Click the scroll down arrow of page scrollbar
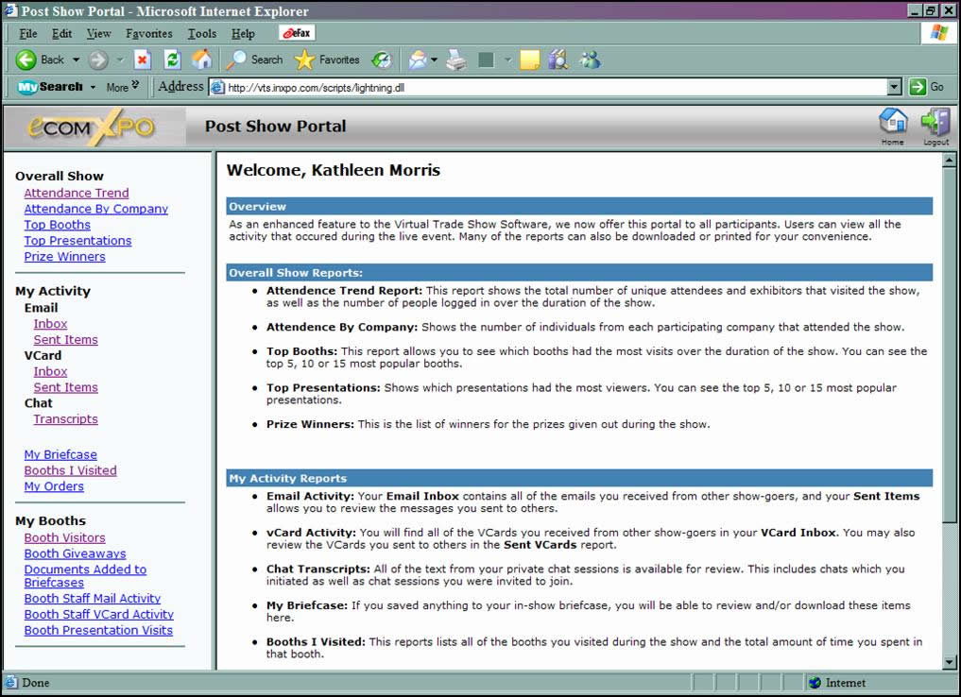The width and height of the screenshot is (961, 697). (x=950, y=663)
